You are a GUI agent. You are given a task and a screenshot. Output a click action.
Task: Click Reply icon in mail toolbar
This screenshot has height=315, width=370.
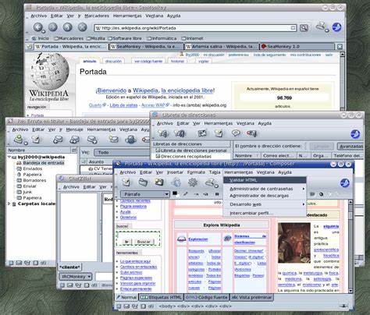point(58,140)
